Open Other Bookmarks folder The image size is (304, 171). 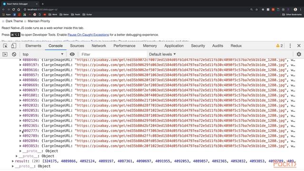(292, 15)
